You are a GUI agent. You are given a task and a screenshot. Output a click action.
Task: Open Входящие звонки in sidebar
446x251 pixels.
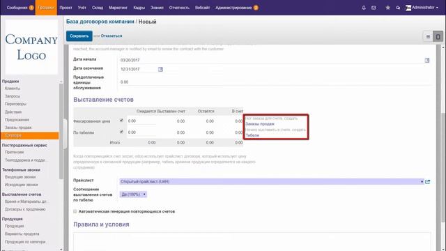coord(20,177)
